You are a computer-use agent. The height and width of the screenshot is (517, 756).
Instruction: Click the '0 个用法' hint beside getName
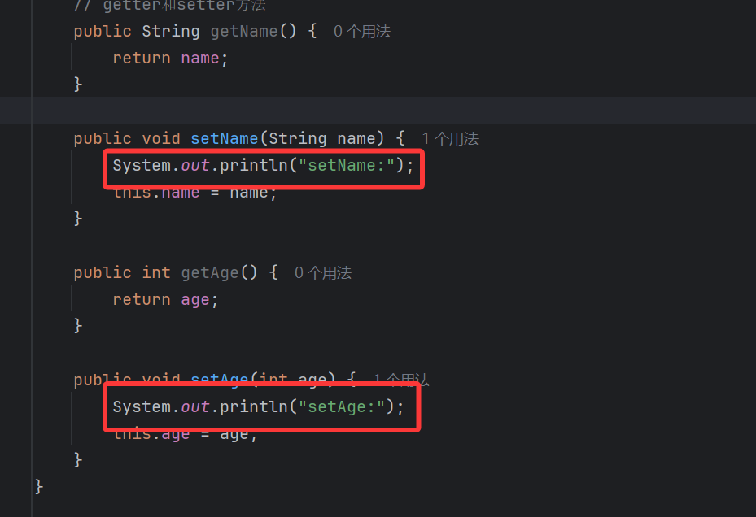point(362,32)
